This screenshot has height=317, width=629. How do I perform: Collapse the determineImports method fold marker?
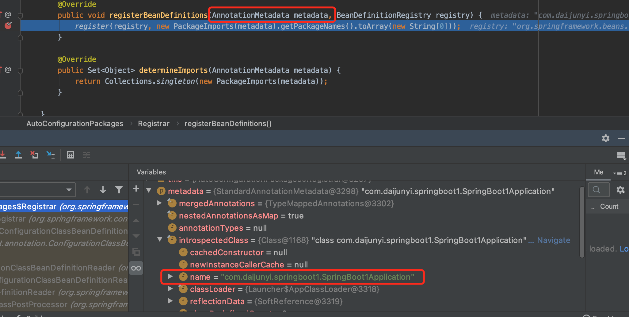coord(20,71)
